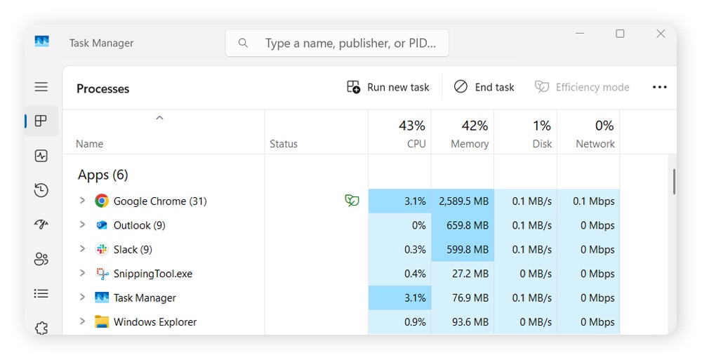
Task: Click the Outlook app icon
Action: click(x=102, y=225)
